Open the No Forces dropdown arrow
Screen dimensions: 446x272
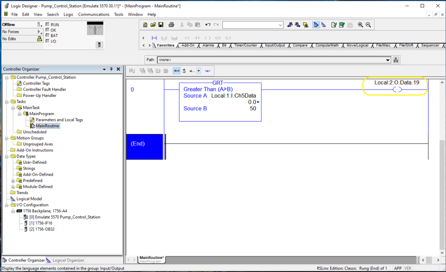coord(39,32)
